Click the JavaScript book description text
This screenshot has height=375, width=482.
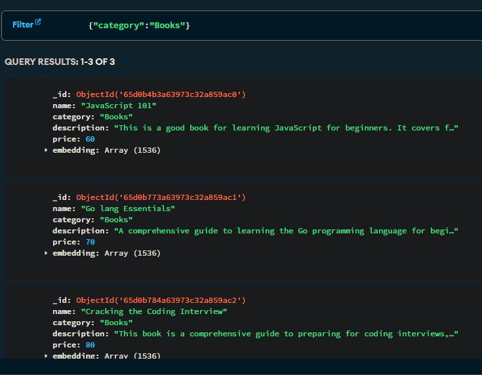click(285, 128)
